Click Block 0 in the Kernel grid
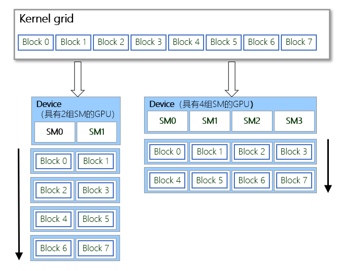Viewport: 344px width, 271px height. point(35,42)
